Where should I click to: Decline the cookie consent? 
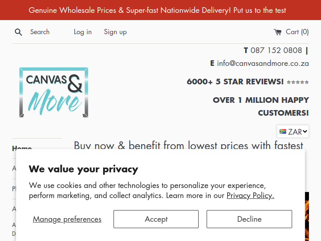coord(249,219)
